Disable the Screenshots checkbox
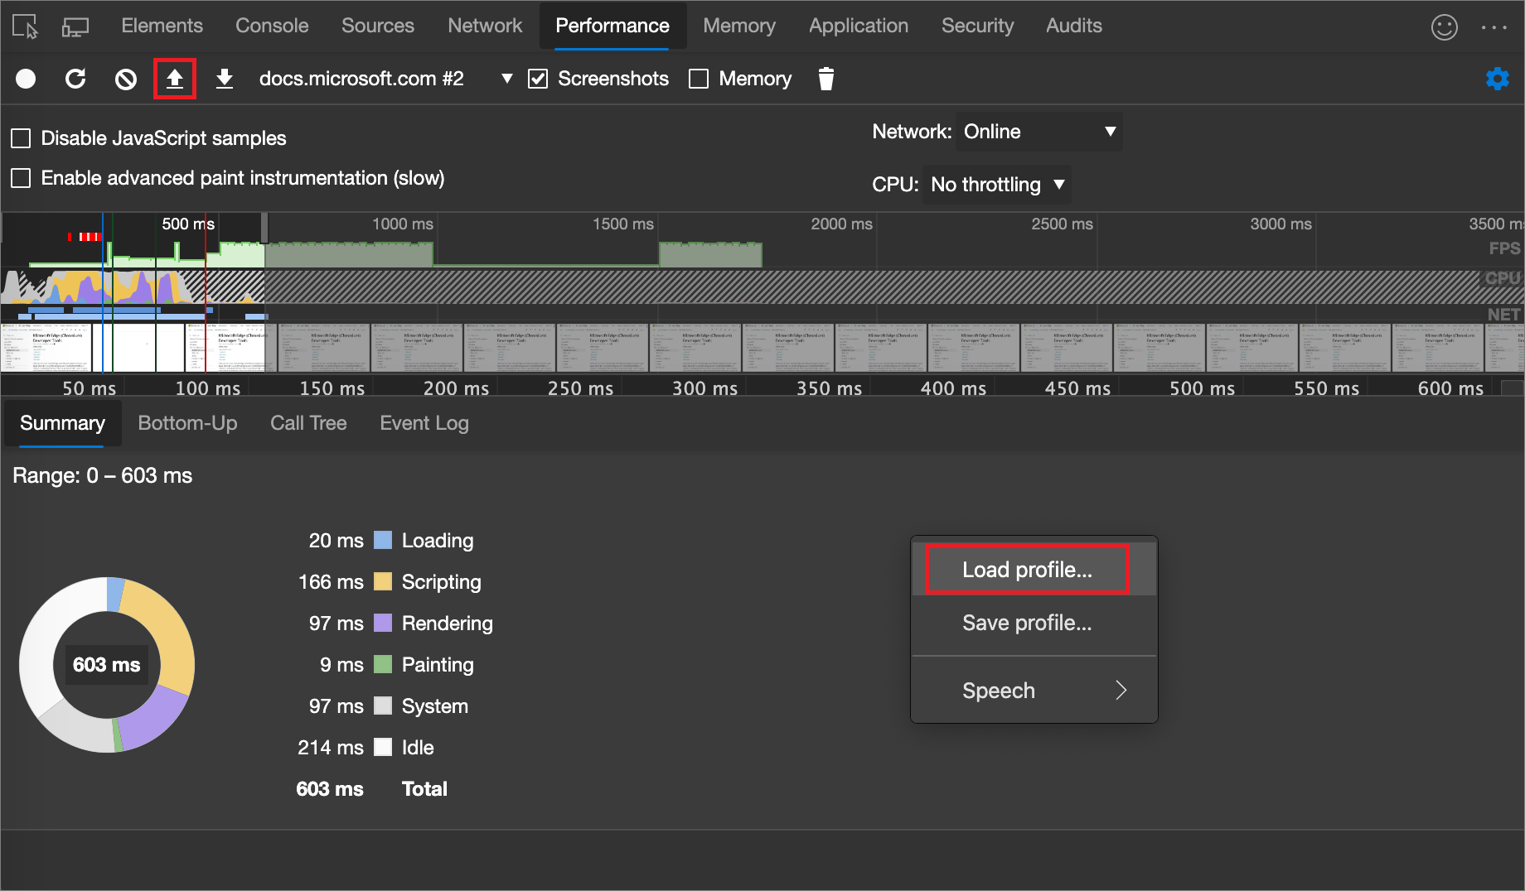The width and height of the screenshot is (1525, 891). (539, 79)
